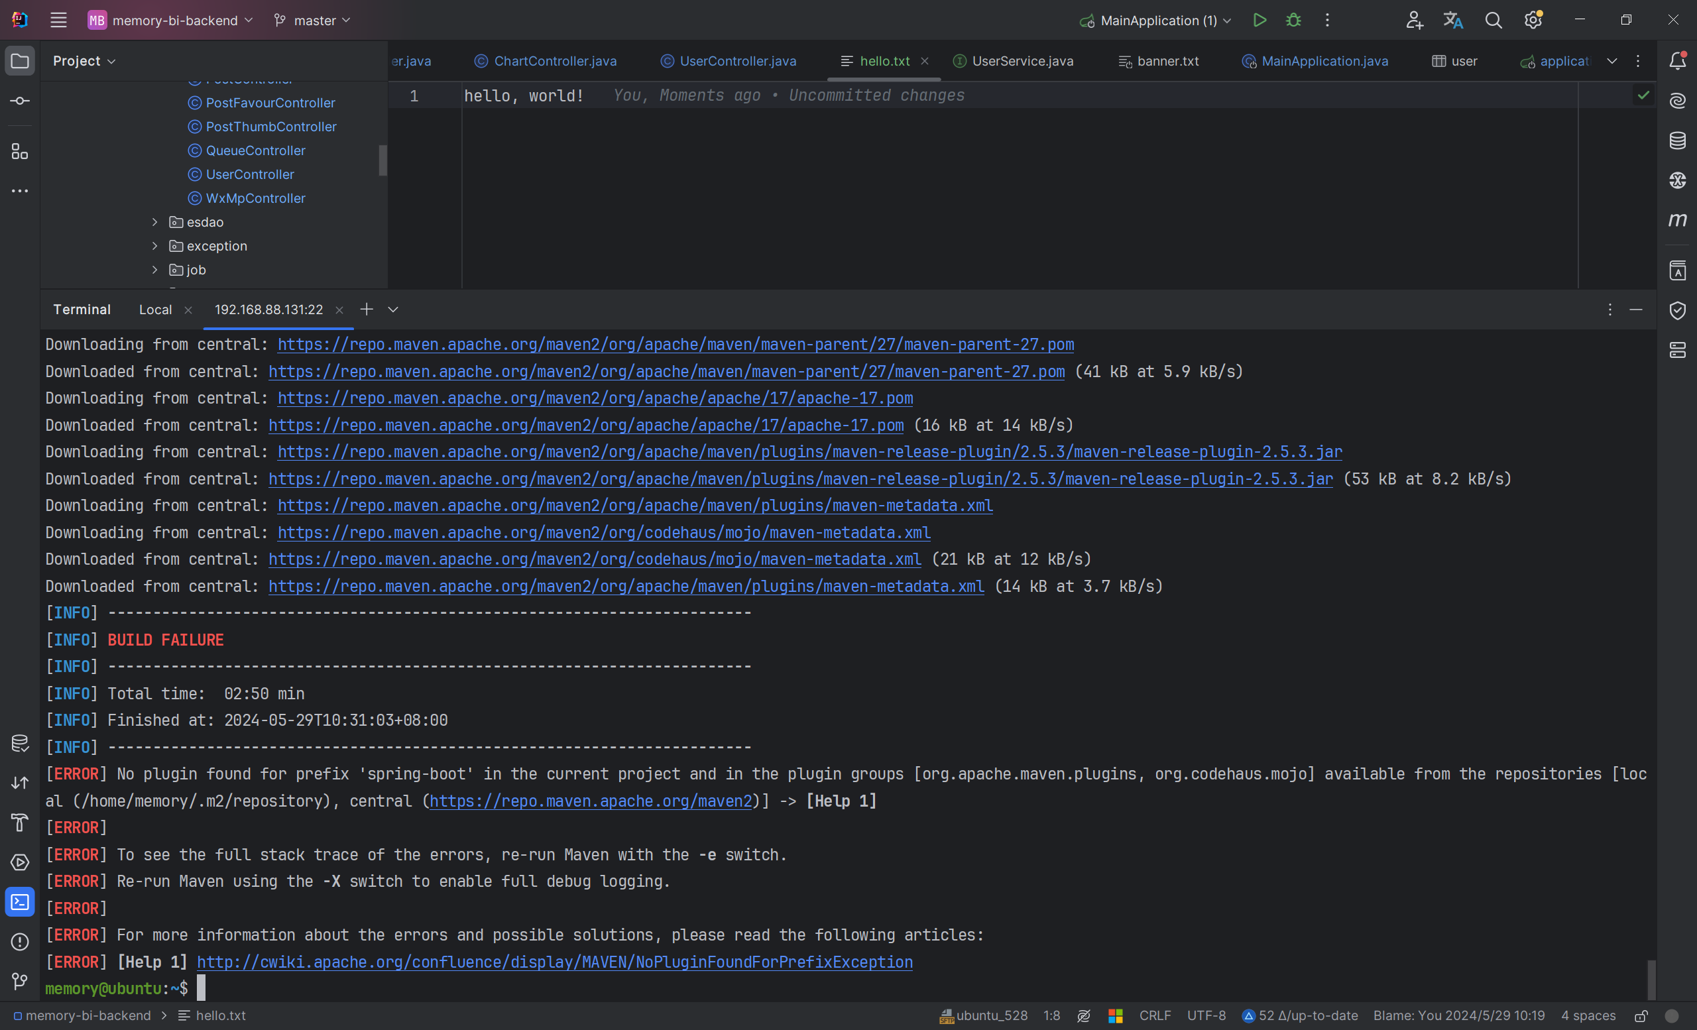Switch to ChartController.java tab

click(x=546, y=60)
